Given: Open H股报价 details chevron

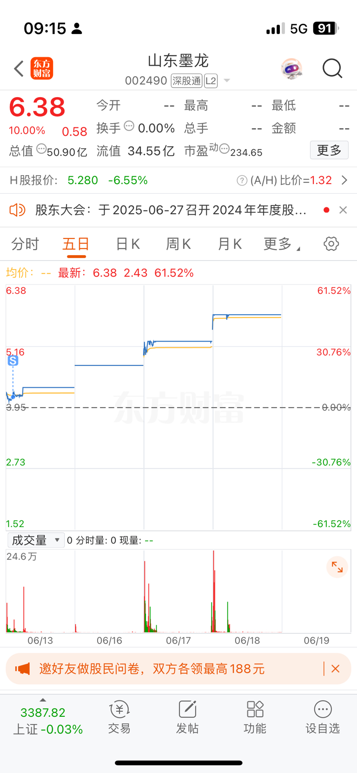Looking at the screenshot, I should (344, 180).
